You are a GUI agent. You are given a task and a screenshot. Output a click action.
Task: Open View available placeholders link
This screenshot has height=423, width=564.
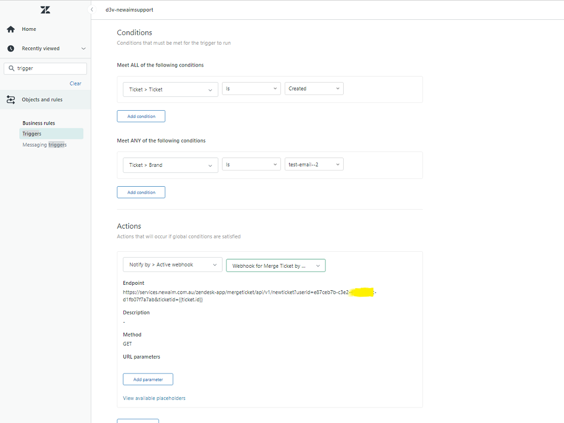tap(154, 398)
